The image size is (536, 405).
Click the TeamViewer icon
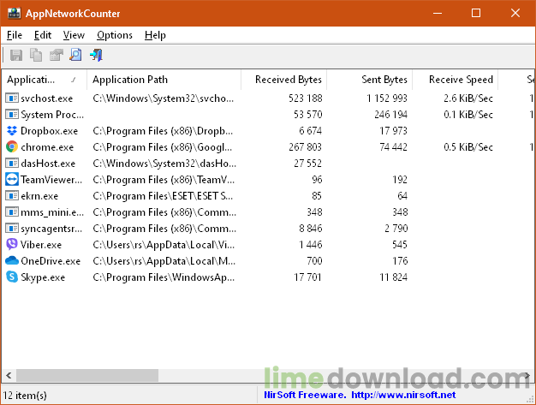point(12,180)
